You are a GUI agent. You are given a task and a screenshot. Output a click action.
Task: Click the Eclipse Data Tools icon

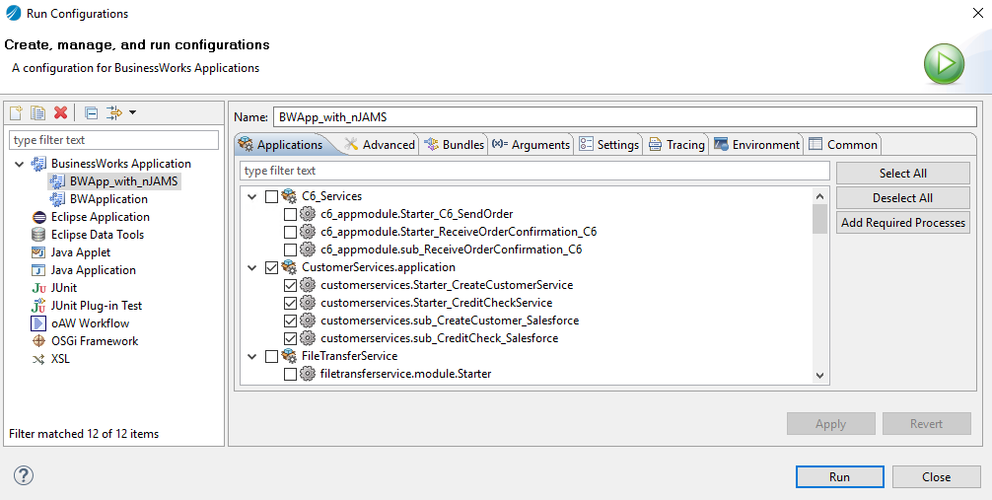39,235
